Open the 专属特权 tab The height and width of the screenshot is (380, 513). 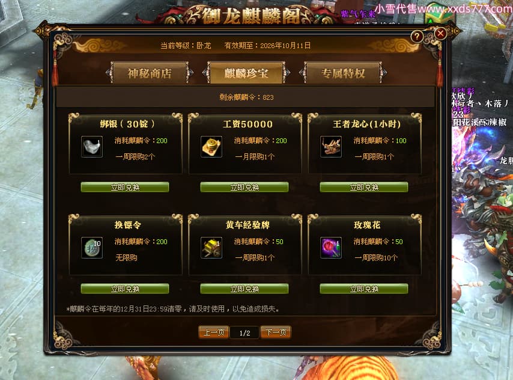pos(343,73)
